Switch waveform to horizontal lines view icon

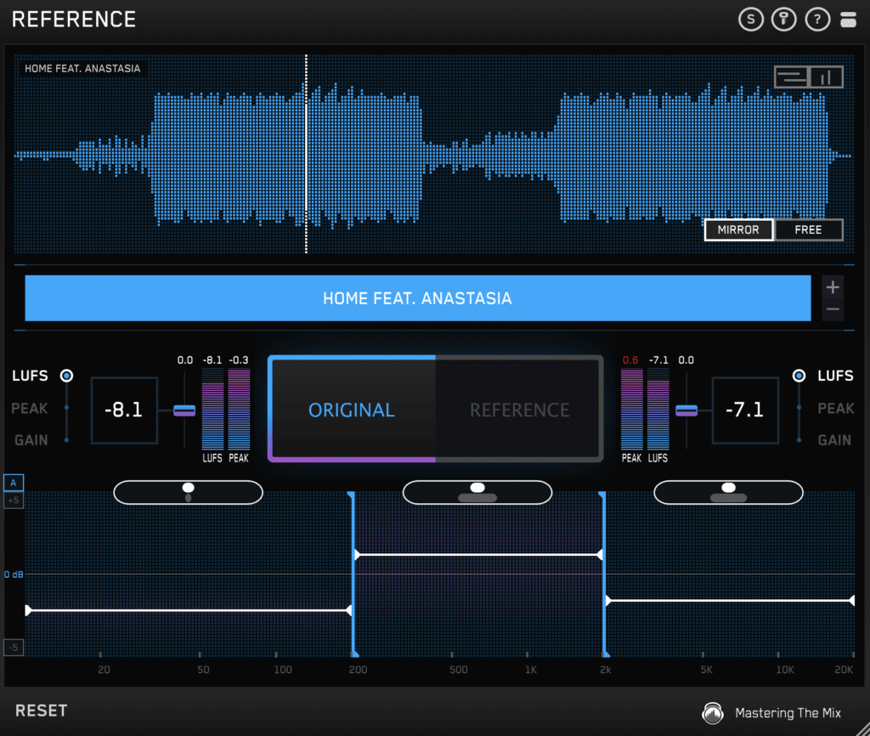click(x=791, y=77)
